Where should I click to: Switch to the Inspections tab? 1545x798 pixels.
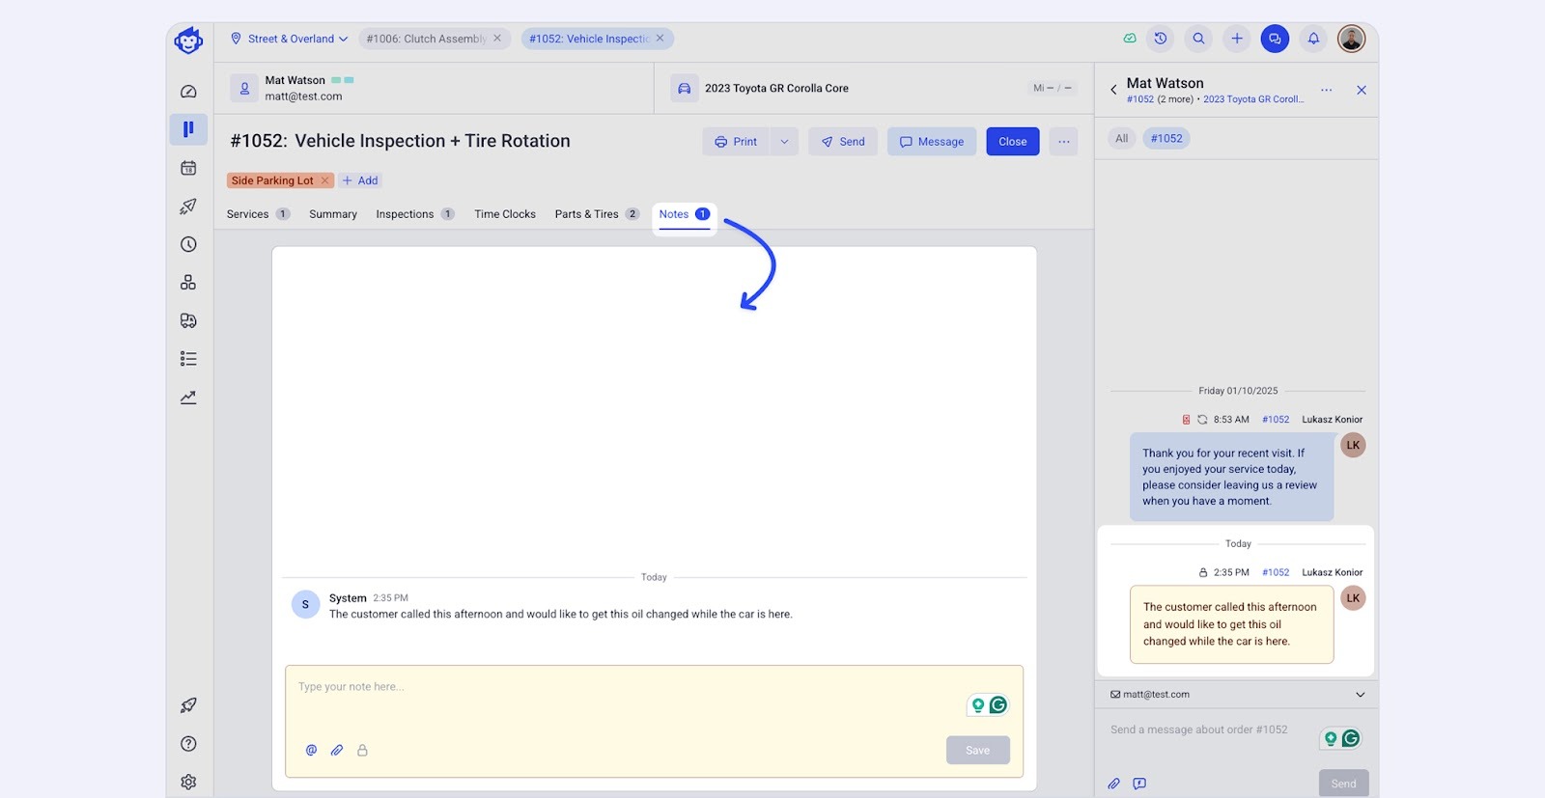415,214
